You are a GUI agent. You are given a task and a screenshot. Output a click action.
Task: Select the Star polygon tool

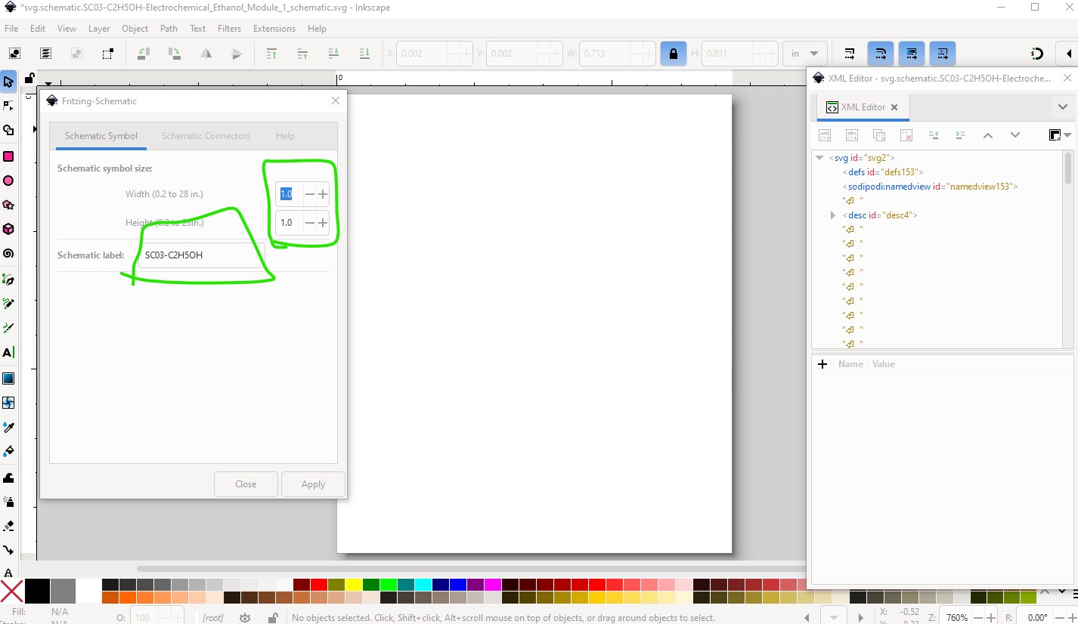coord(8,205)
